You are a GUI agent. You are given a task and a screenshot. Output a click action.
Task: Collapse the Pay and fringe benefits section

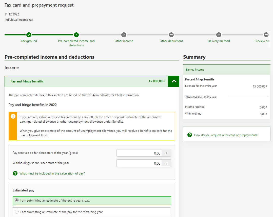(x=173, y=81)
